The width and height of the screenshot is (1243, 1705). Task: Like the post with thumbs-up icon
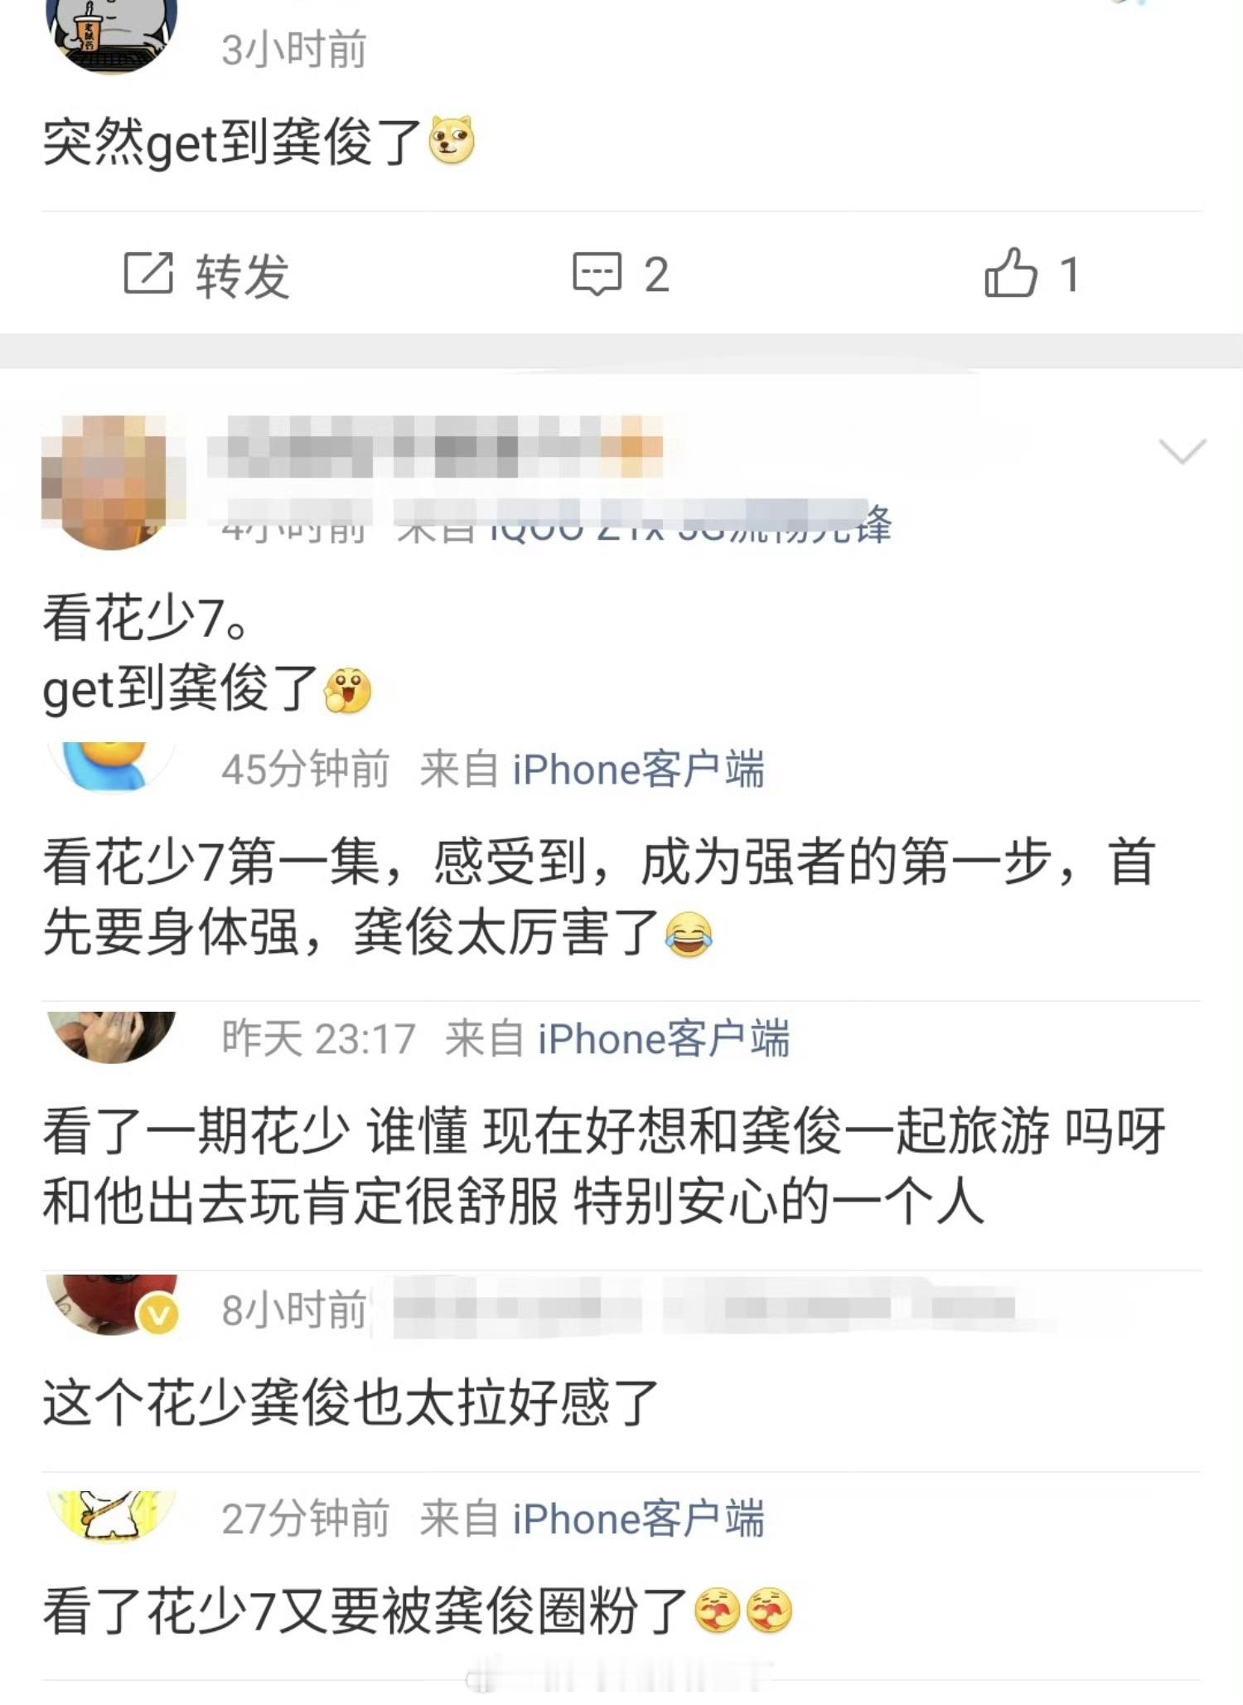point(1010,272)
